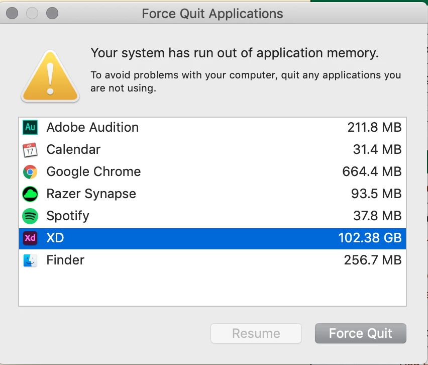Click the Spotify app icon
This screenshot has width=428, height=365.
click(x=30, y=216)
